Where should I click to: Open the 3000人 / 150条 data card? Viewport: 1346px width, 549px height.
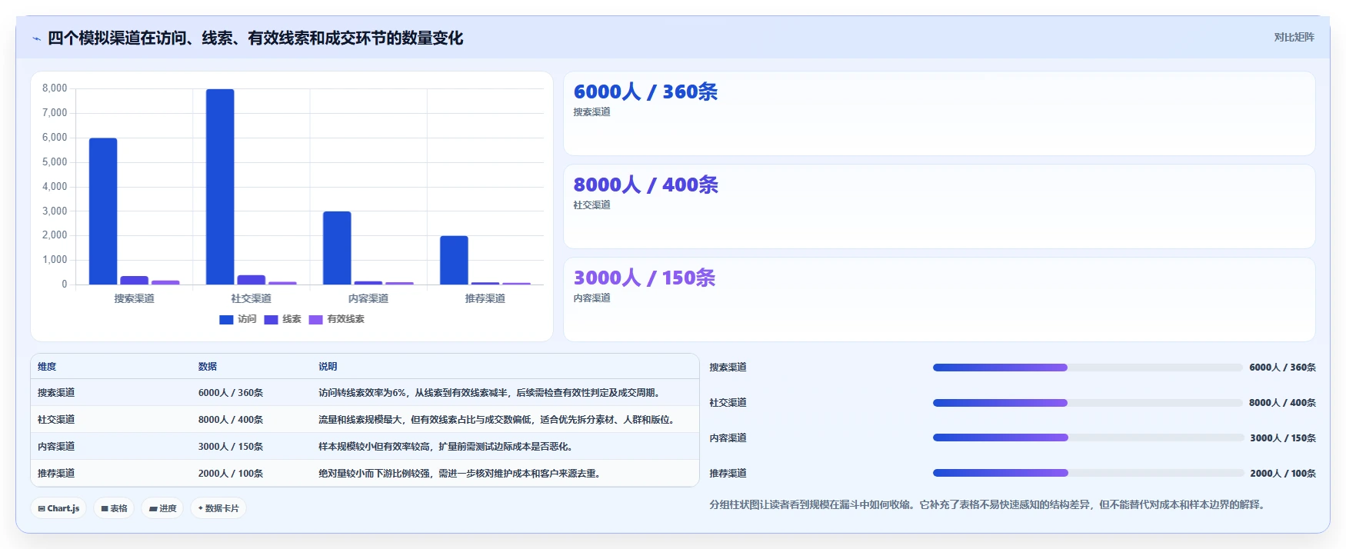(x=939, y=300)
